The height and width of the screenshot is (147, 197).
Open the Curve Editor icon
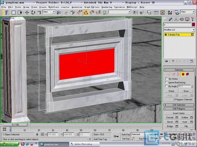pos(156,12)
